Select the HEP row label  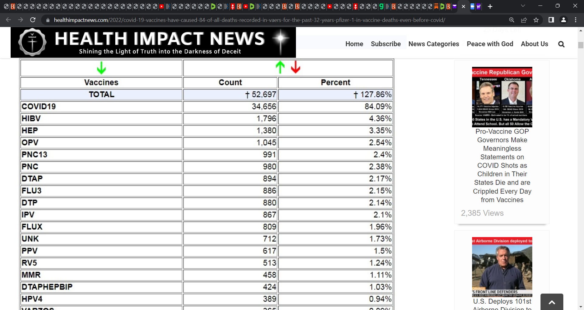(x=30, y=131)
